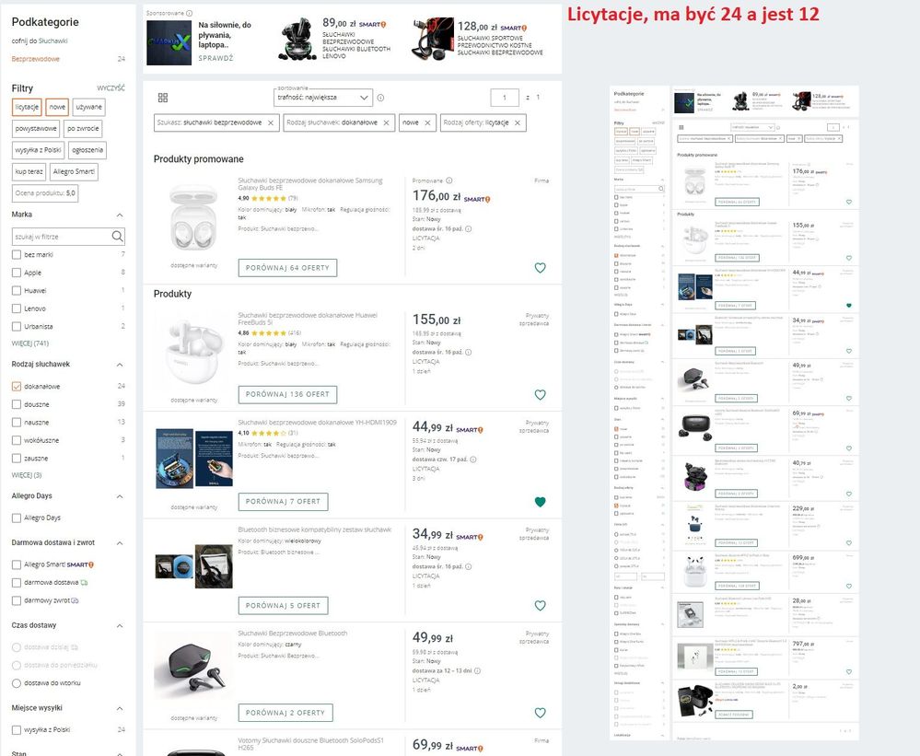Go back via 'cofnij do Słuchawki' link
This screenshot has height=756, width=920.
coord(40,41)
